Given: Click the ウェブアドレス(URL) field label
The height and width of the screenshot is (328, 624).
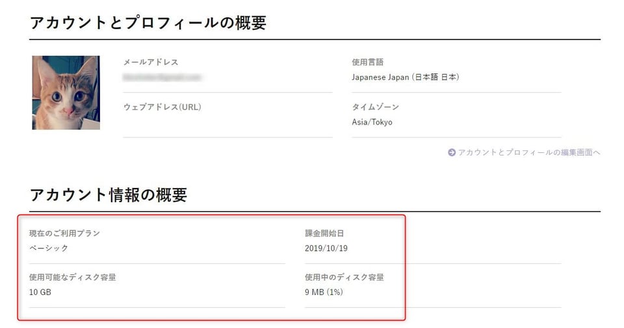Looking at the screenshot, I should click(x=162, y=107).
